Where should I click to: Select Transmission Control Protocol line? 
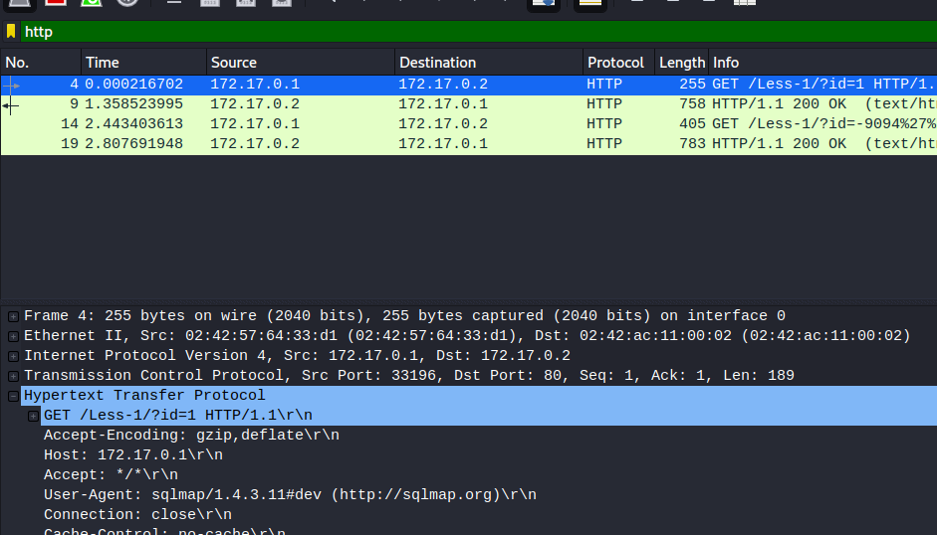tap(409, 376)
